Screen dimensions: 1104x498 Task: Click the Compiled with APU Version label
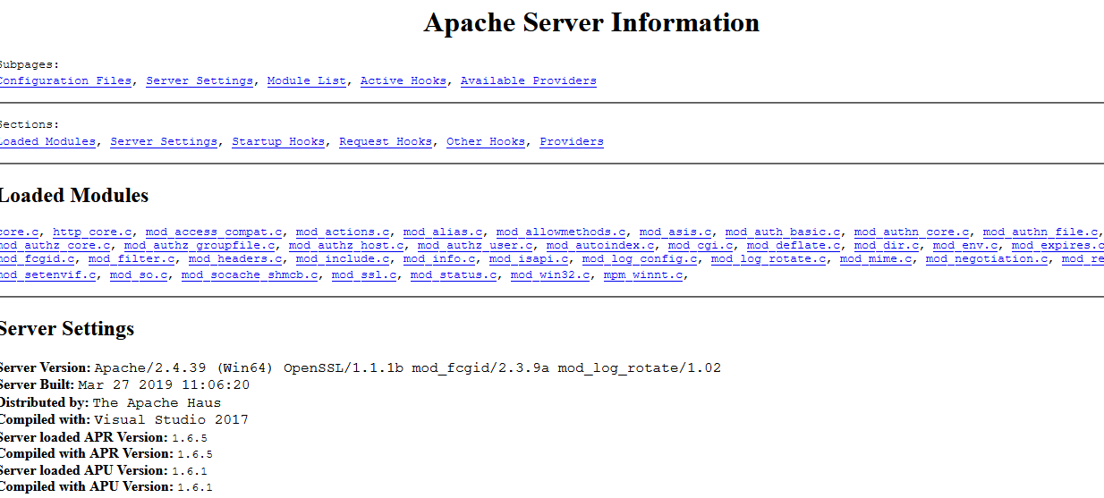point(86,486)
